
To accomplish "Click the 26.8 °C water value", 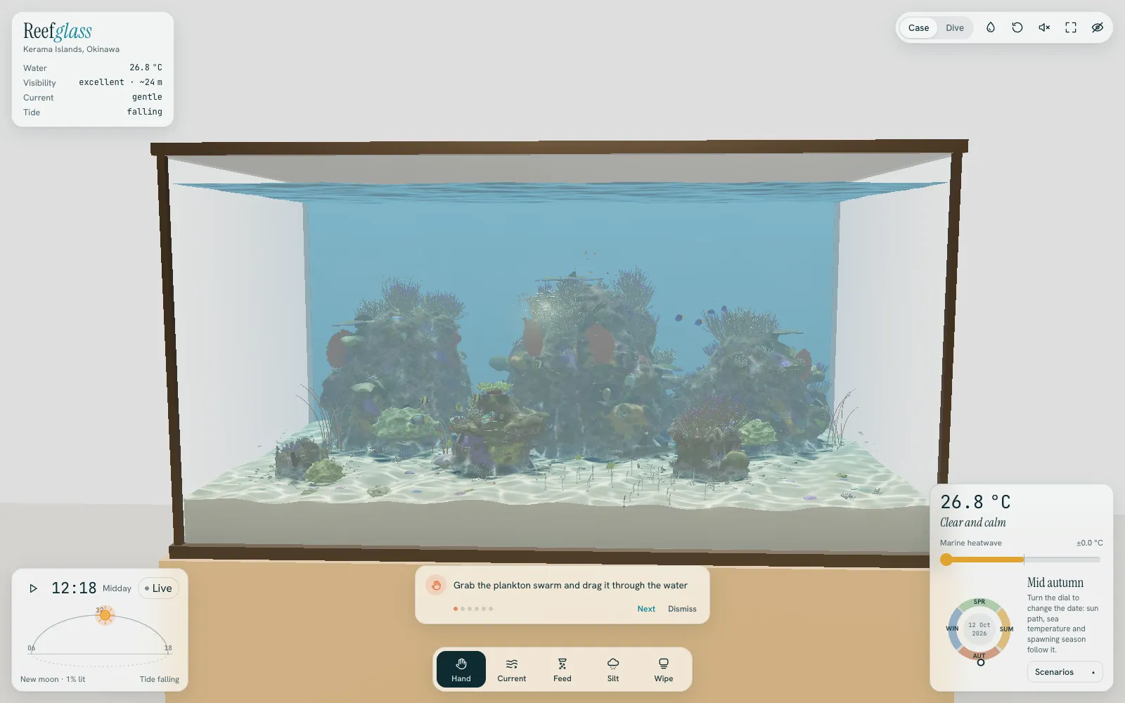I will [146, 67].
